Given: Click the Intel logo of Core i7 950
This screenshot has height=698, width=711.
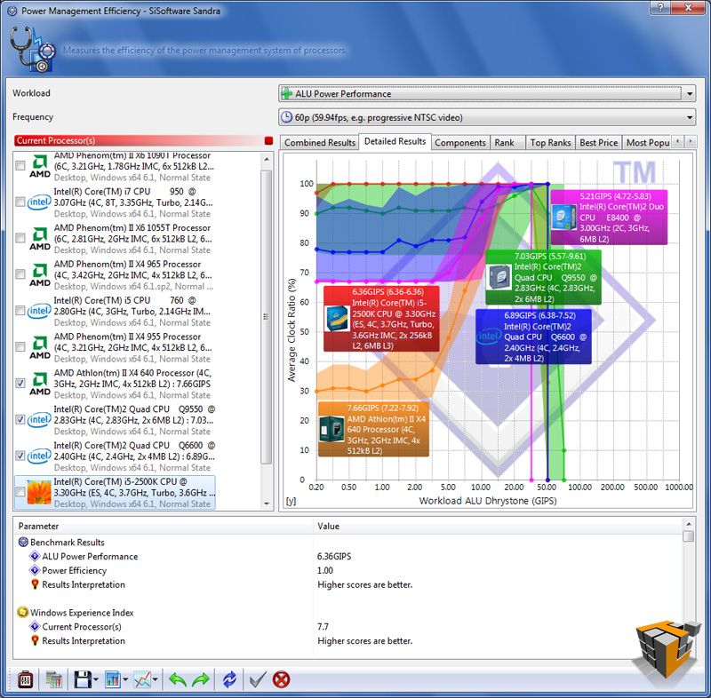Looking at the screenshot, I should coord(39,202).
